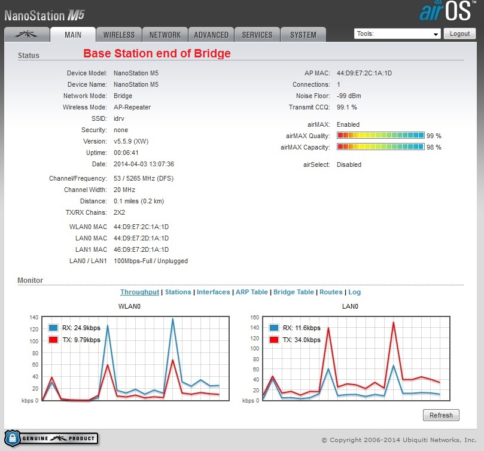Click the Genuine Product badge
Image resolution: width=484 pixels, height=451 pixels.
(51, 438)
